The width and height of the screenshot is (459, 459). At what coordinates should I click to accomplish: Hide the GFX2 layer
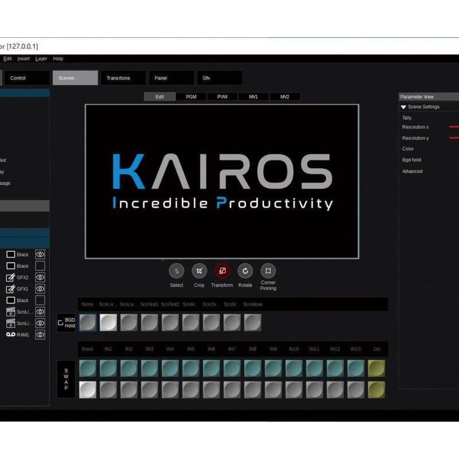40,278
